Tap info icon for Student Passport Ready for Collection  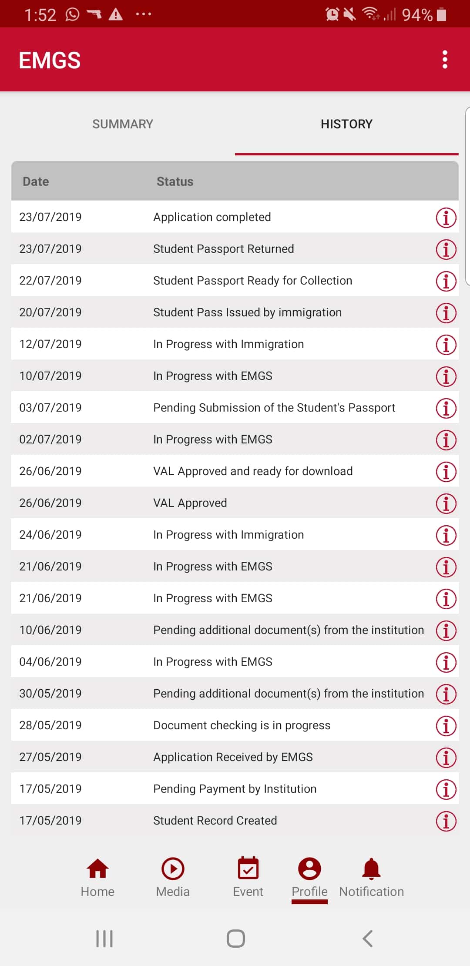(x=446, y=281)
